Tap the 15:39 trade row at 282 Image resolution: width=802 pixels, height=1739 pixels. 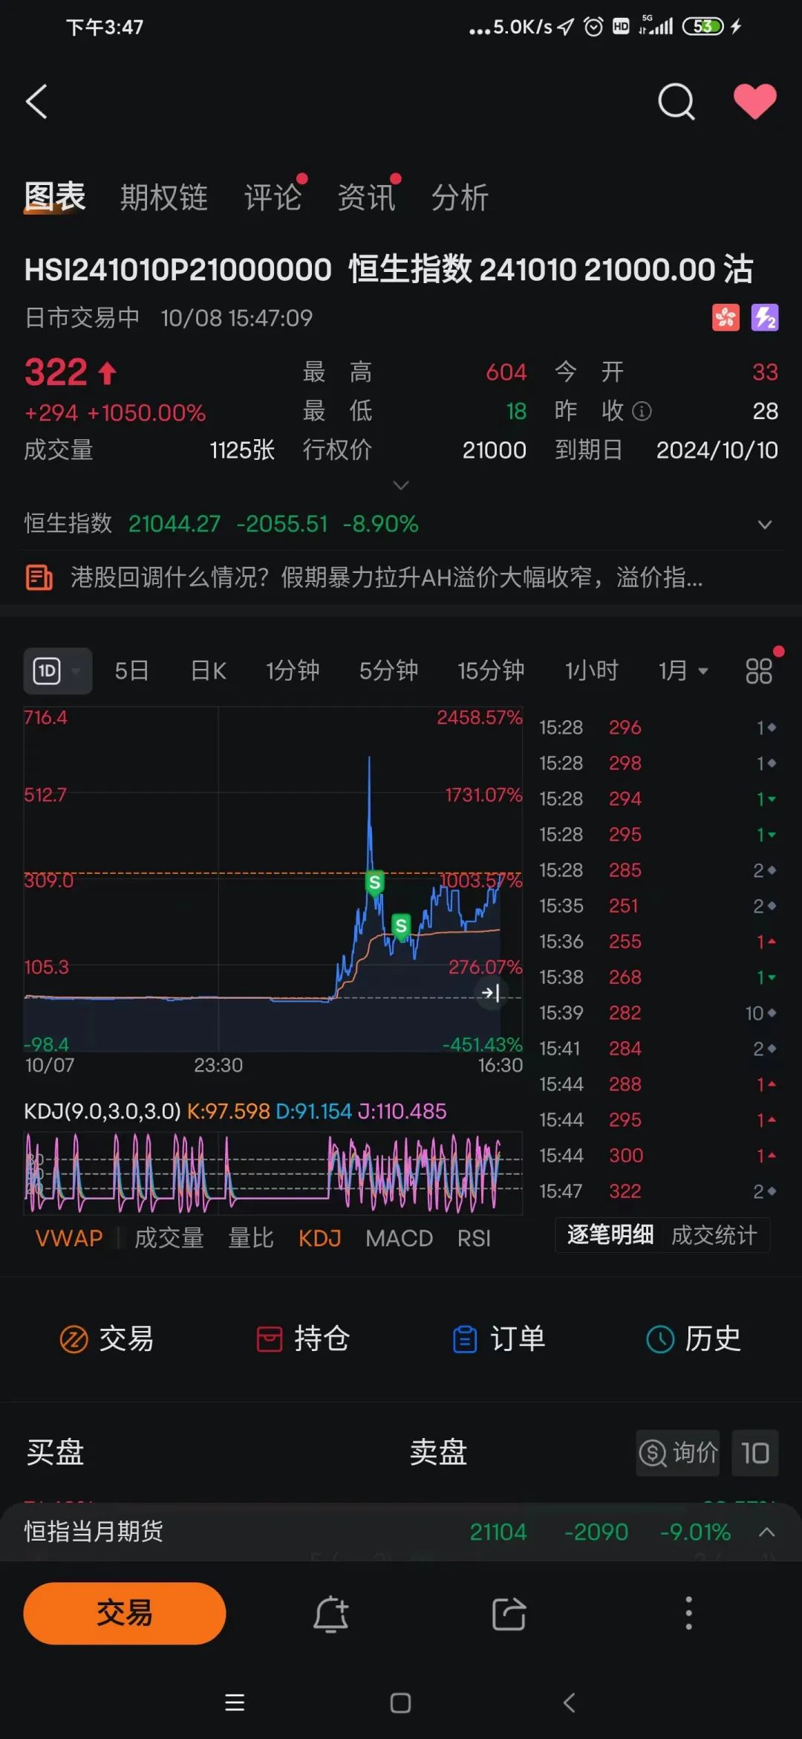click(x=658, y=1013)
